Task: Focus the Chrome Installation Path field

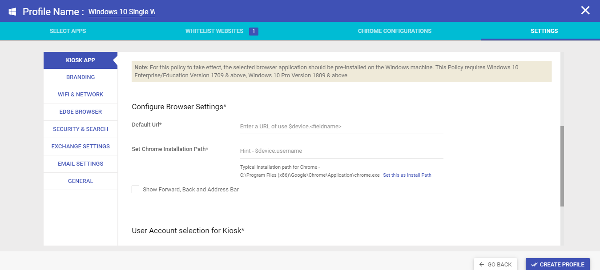Action: point(342,151)
